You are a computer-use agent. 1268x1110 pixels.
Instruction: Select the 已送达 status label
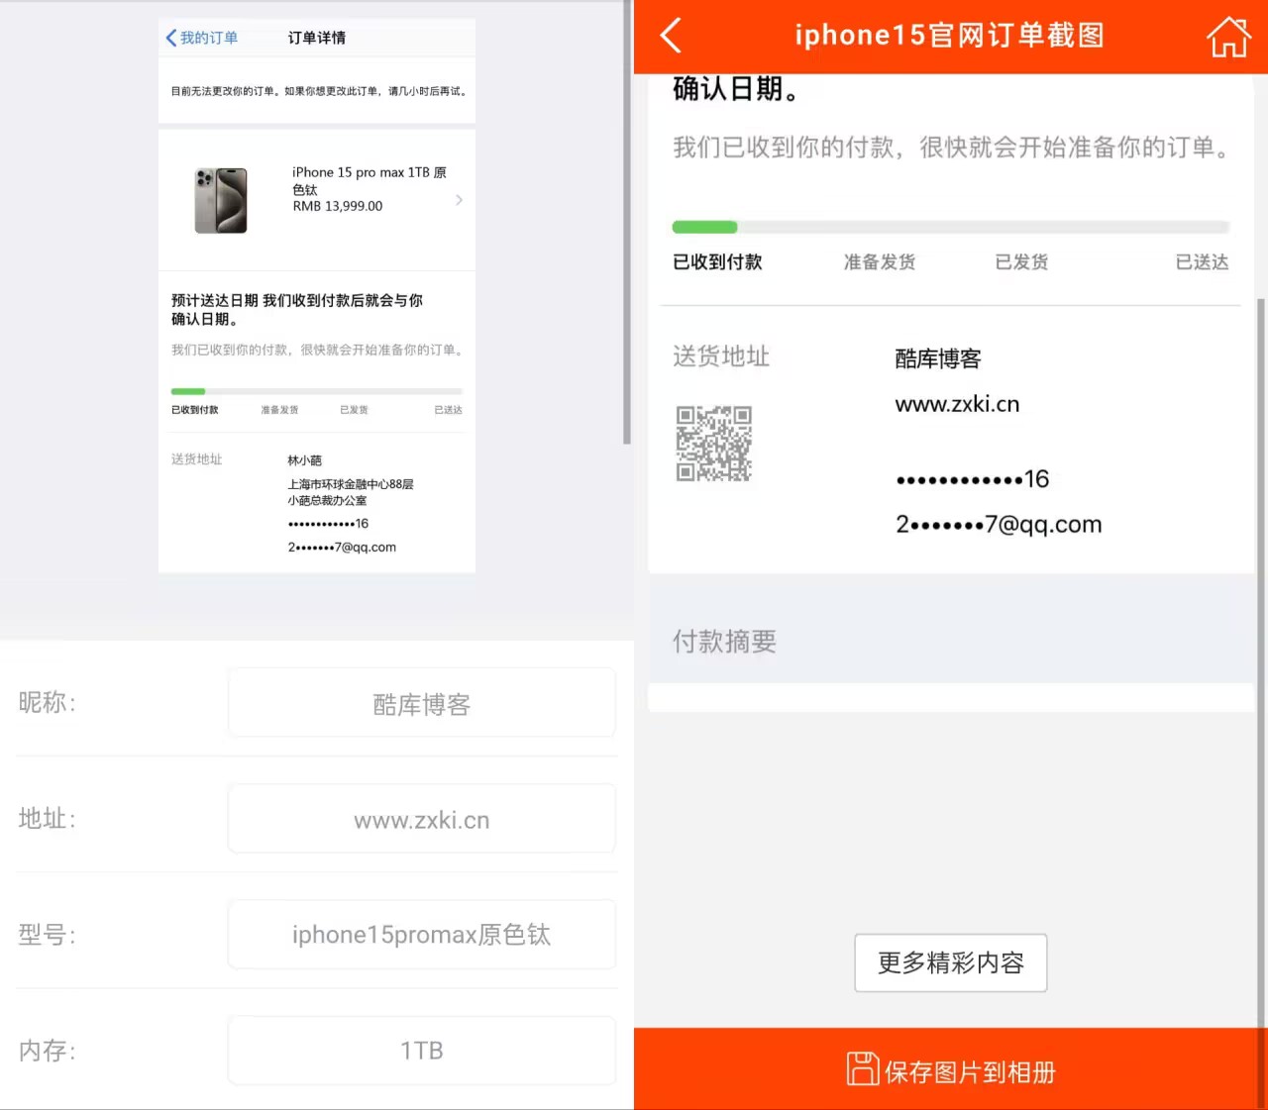click(x=1201, y=261)
